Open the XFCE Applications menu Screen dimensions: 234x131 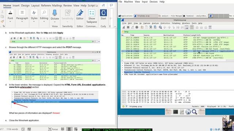pyautogui.click(x=126, y=16)
